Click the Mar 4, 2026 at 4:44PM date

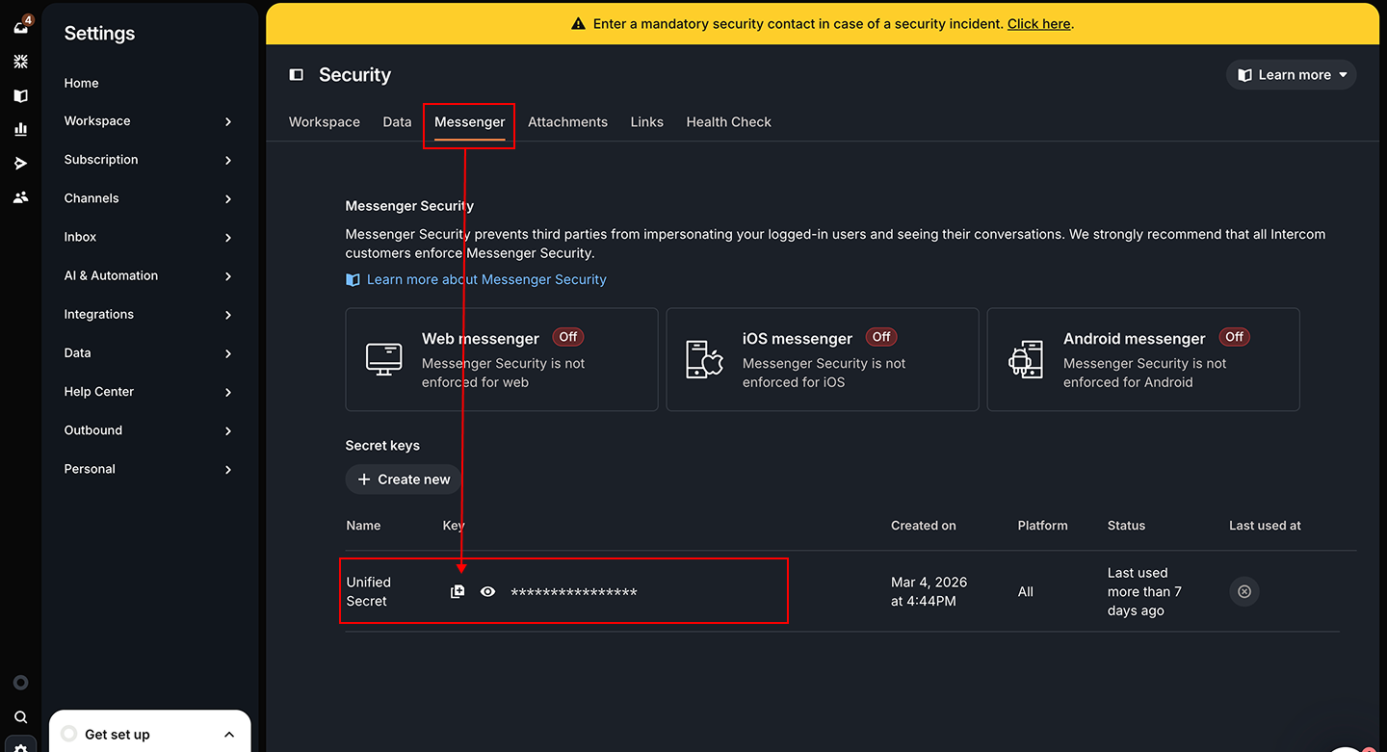(929, 591)
